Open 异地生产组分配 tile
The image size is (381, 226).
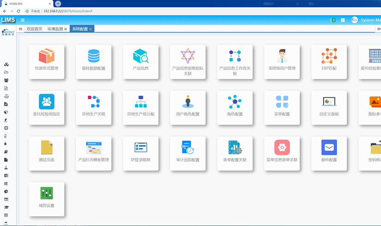click(x=141, y=108)
